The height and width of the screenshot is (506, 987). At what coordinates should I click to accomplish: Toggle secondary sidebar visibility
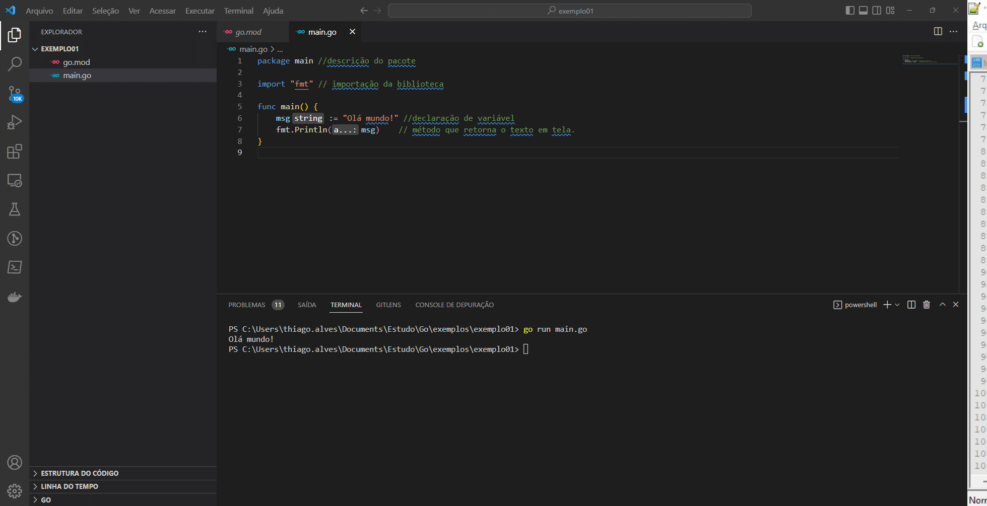[x=877, y=11]
